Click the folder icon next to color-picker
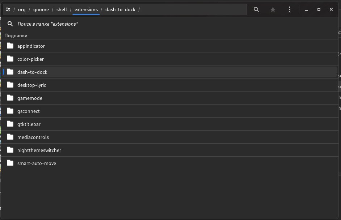Screen dimensions: 341x220 (x=10, y=59)
